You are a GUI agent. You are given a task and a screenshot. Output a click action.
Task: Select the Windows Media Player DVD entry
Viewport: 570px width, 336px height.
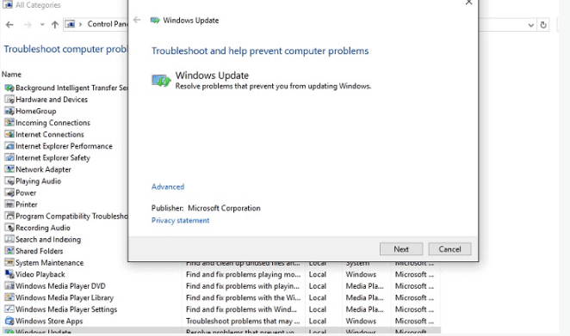click(x=60, y=286)
